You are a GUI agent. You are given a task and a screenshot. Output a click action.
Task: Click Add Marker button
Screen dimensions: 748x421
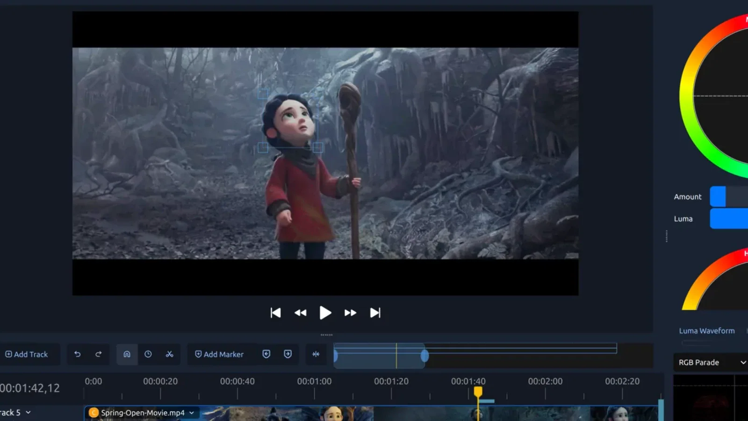[x=219, y=354]
